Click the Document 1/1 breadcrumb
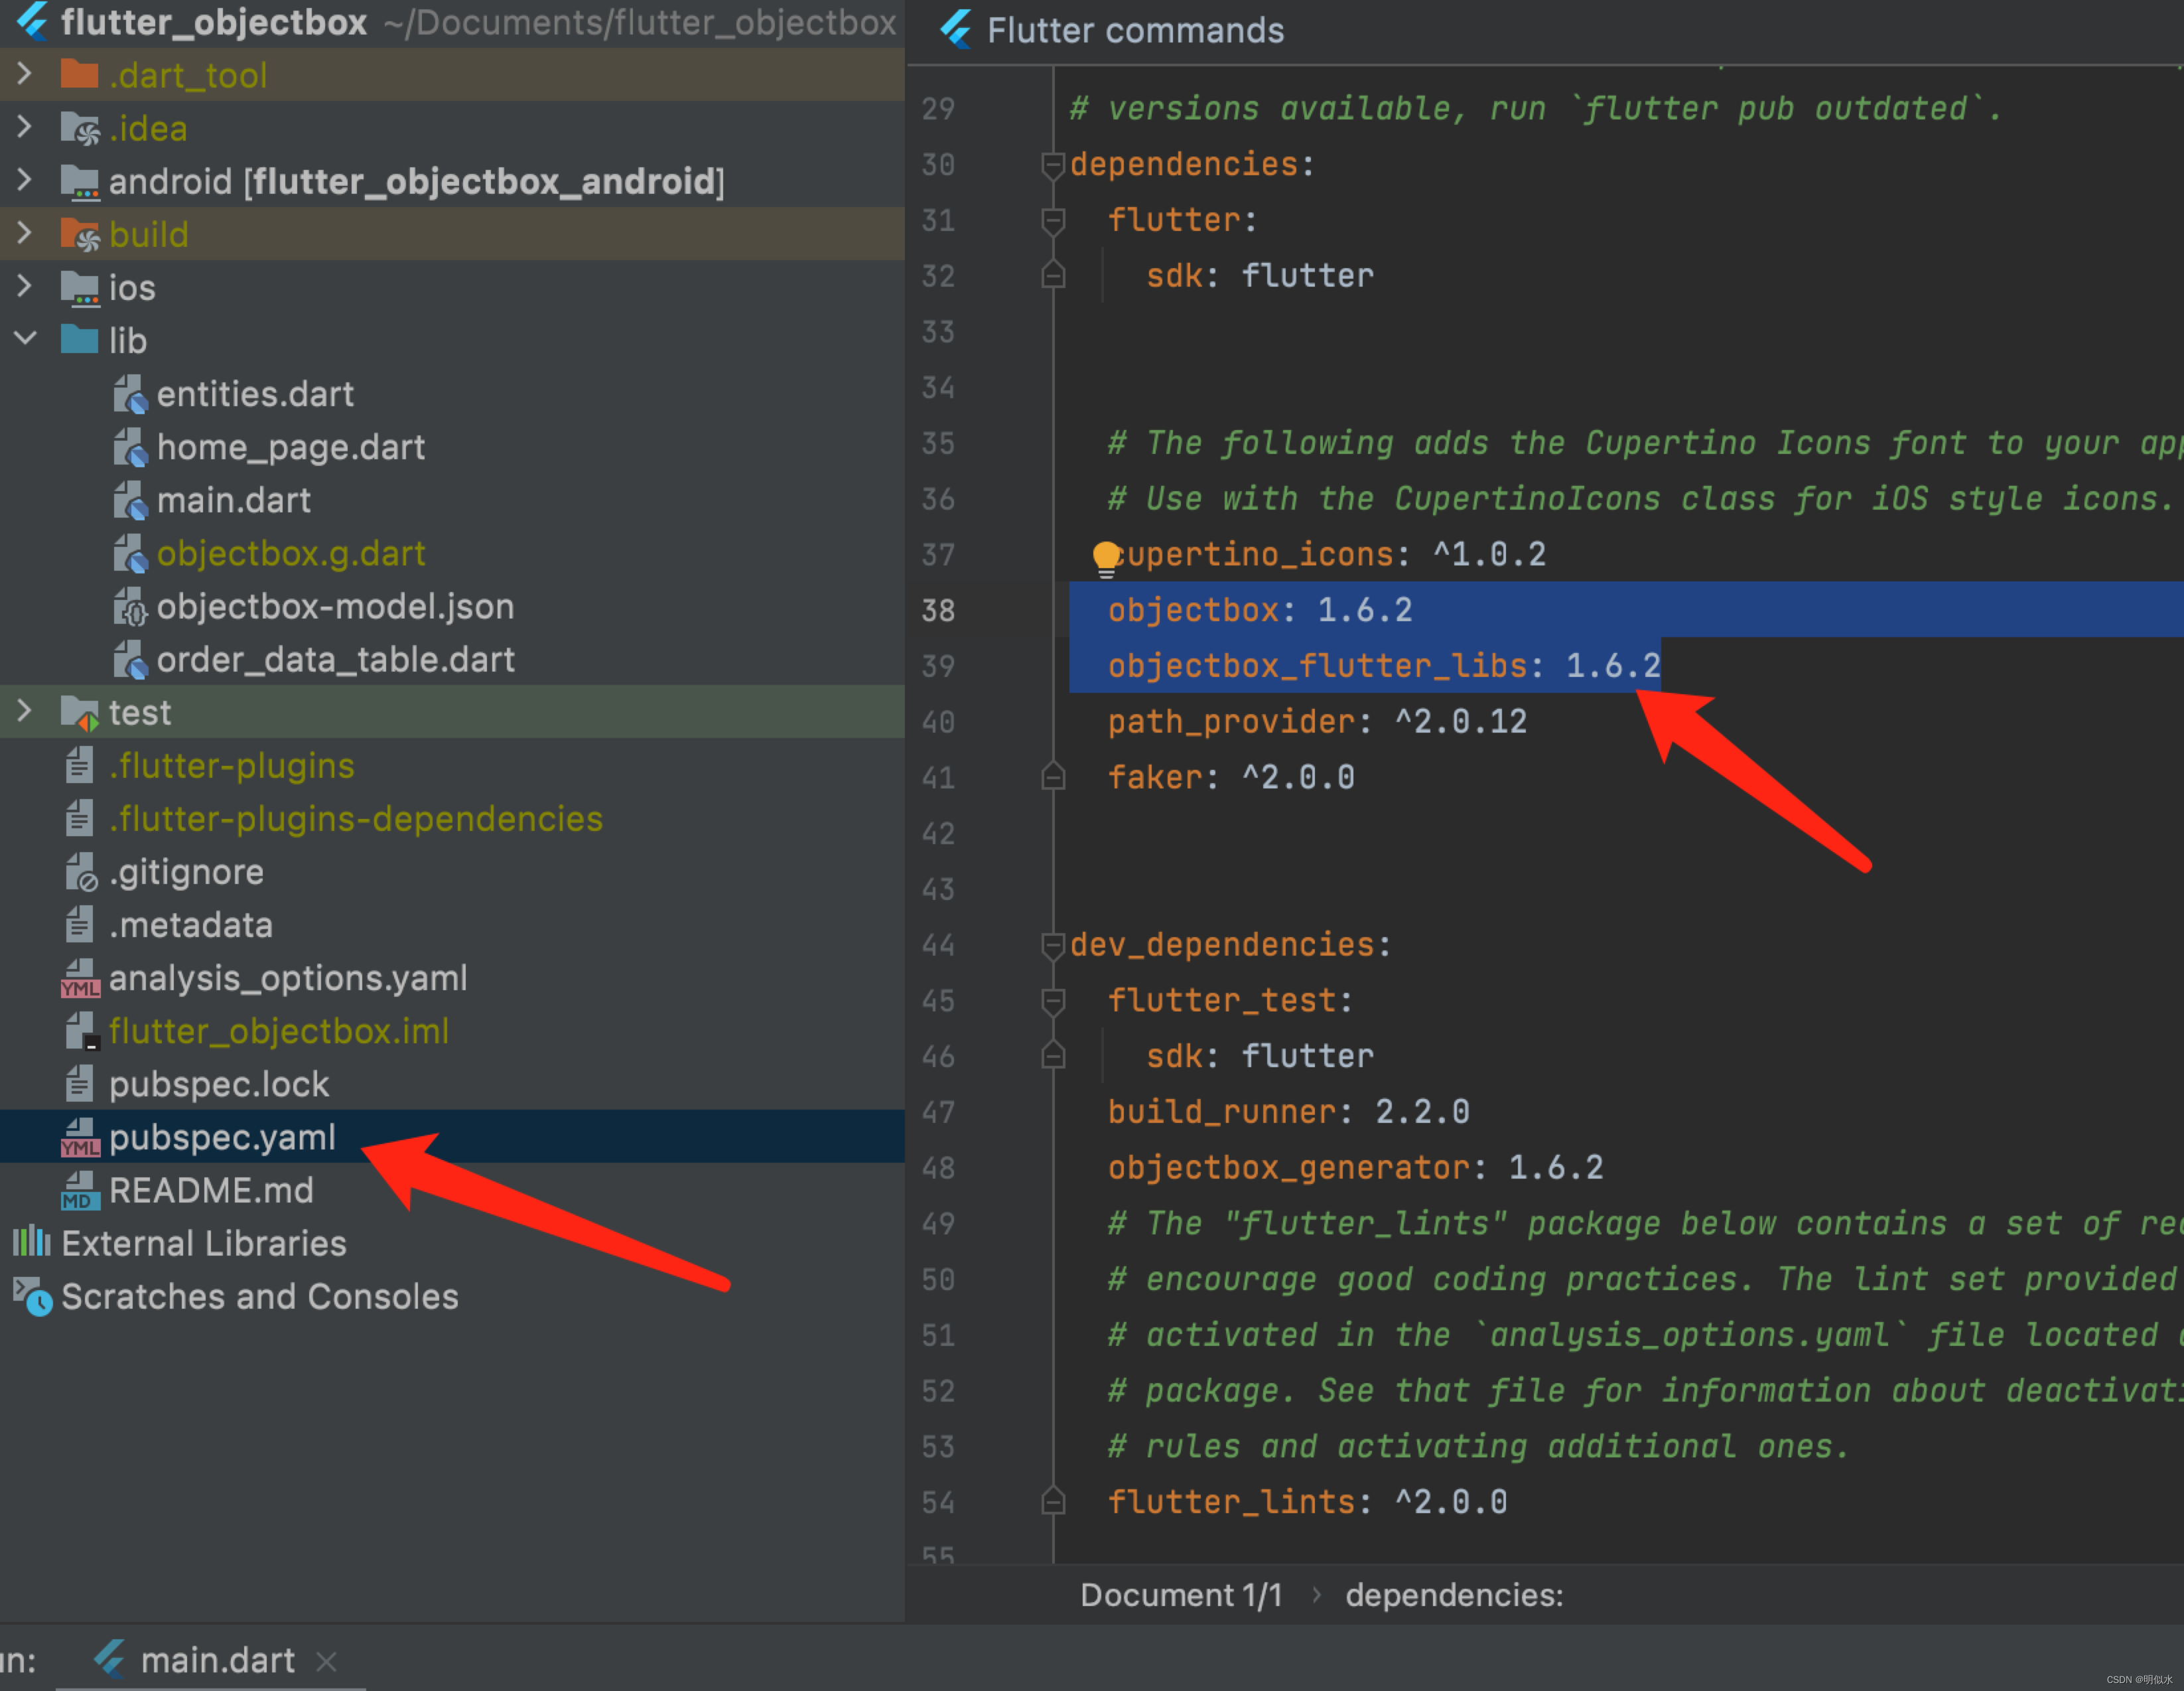The width and height of the screenshot is (2184, 1691). tap(1180, 1595)
